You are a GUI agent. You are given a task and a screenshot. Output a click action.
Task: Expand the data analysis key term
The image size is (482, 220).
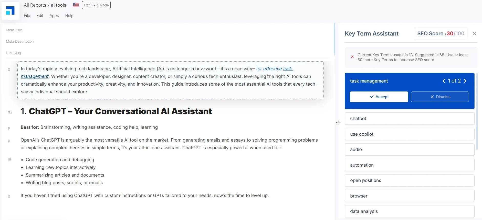tap(410, 211)
